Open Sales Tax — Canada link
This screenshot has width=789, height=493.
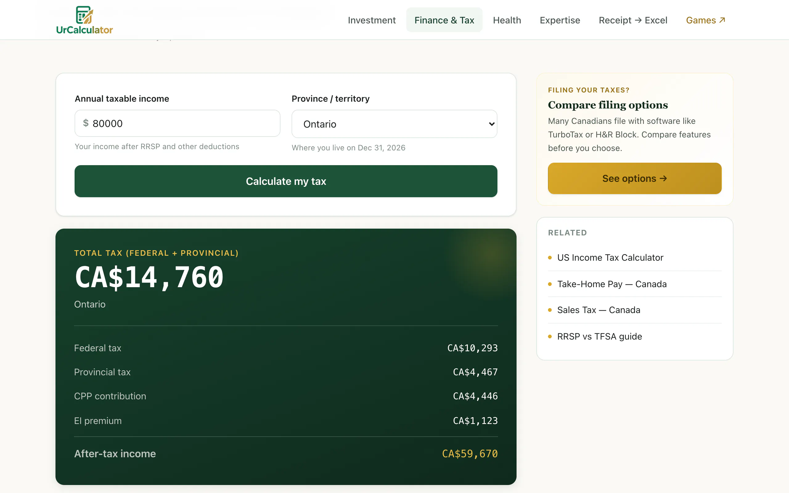pyautogui.click(x=599, y=310)
